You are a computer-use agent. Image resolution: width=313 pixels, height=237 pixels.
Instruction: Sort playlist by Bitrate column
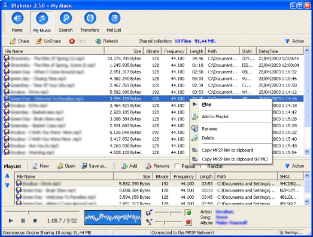(x=162, y=177)
